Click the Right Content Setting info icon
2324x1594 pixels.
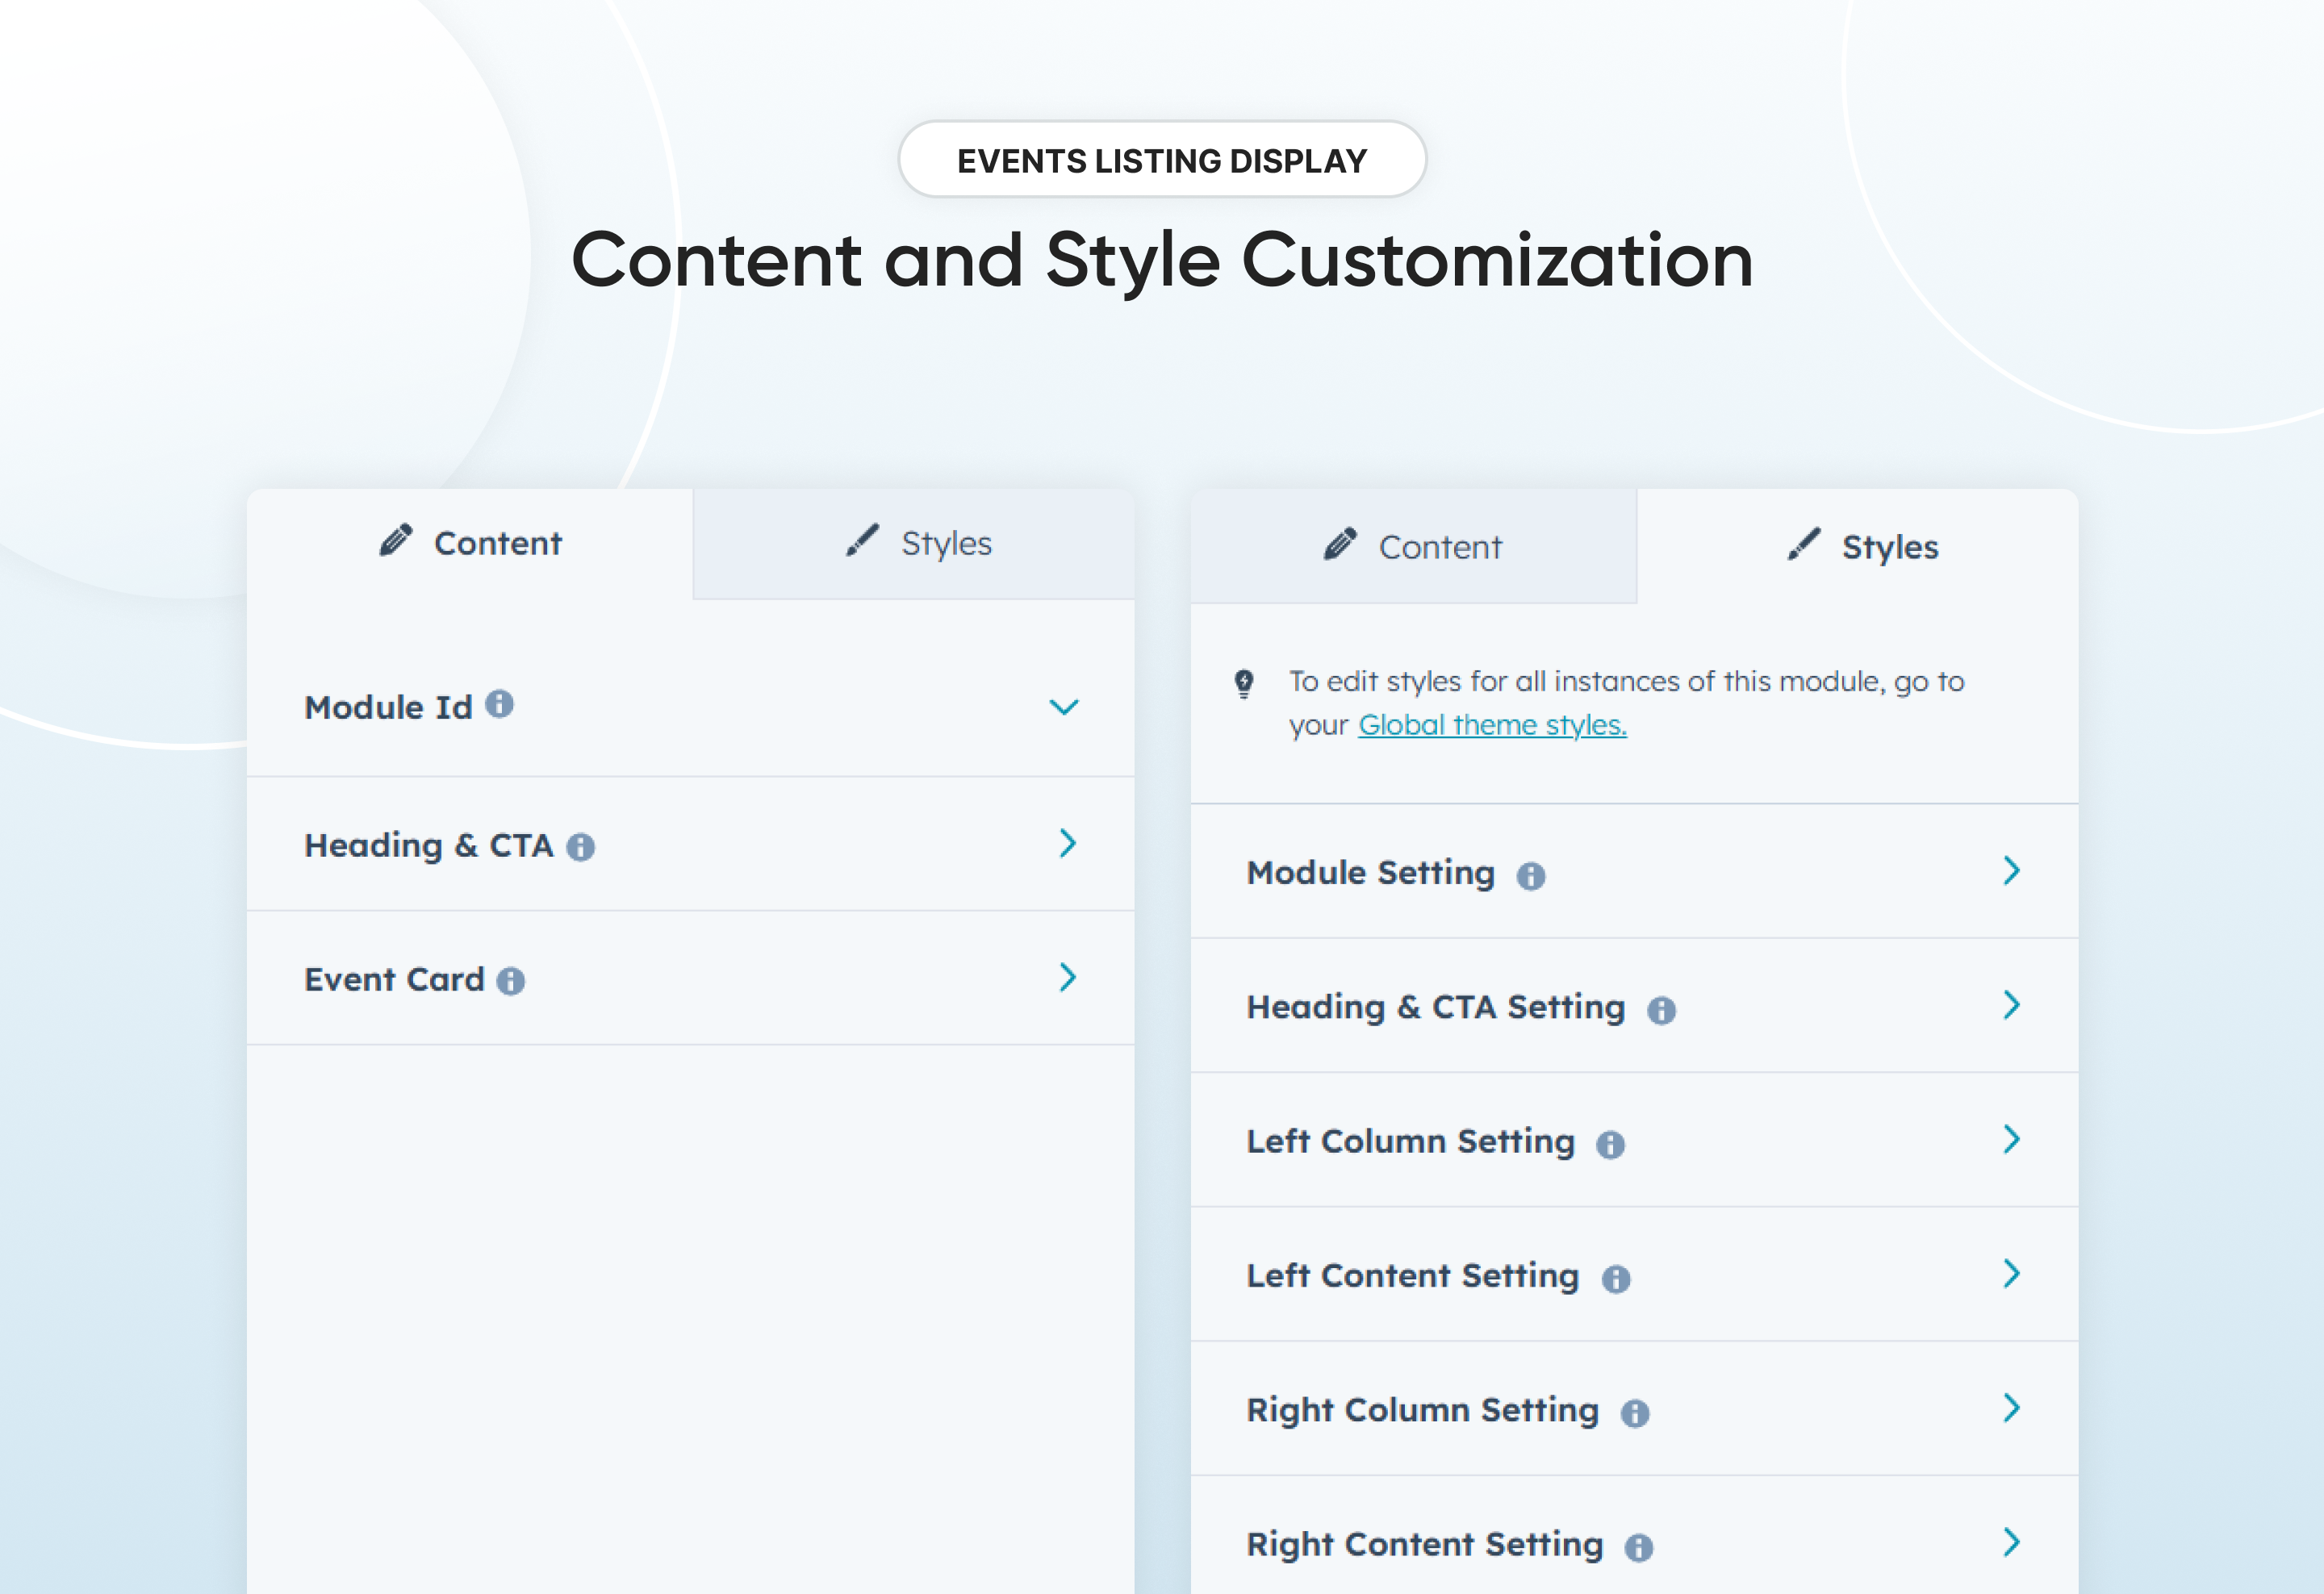(1639, 1547)
